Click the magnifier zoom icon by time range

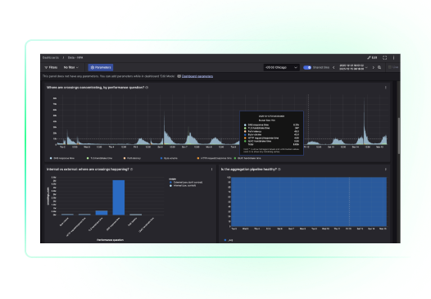379,67
